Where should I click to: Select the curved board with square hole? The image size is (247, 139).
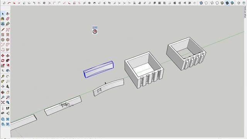[108, 88]
